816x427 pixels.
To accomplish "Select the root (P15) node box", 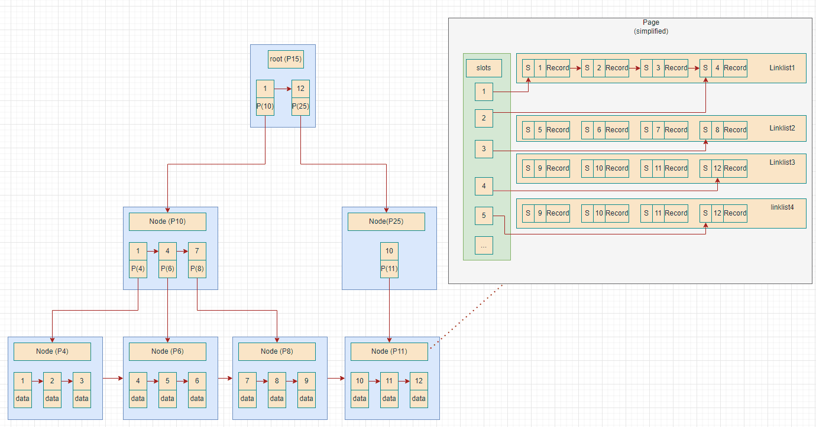I will [x=286, y=59].
